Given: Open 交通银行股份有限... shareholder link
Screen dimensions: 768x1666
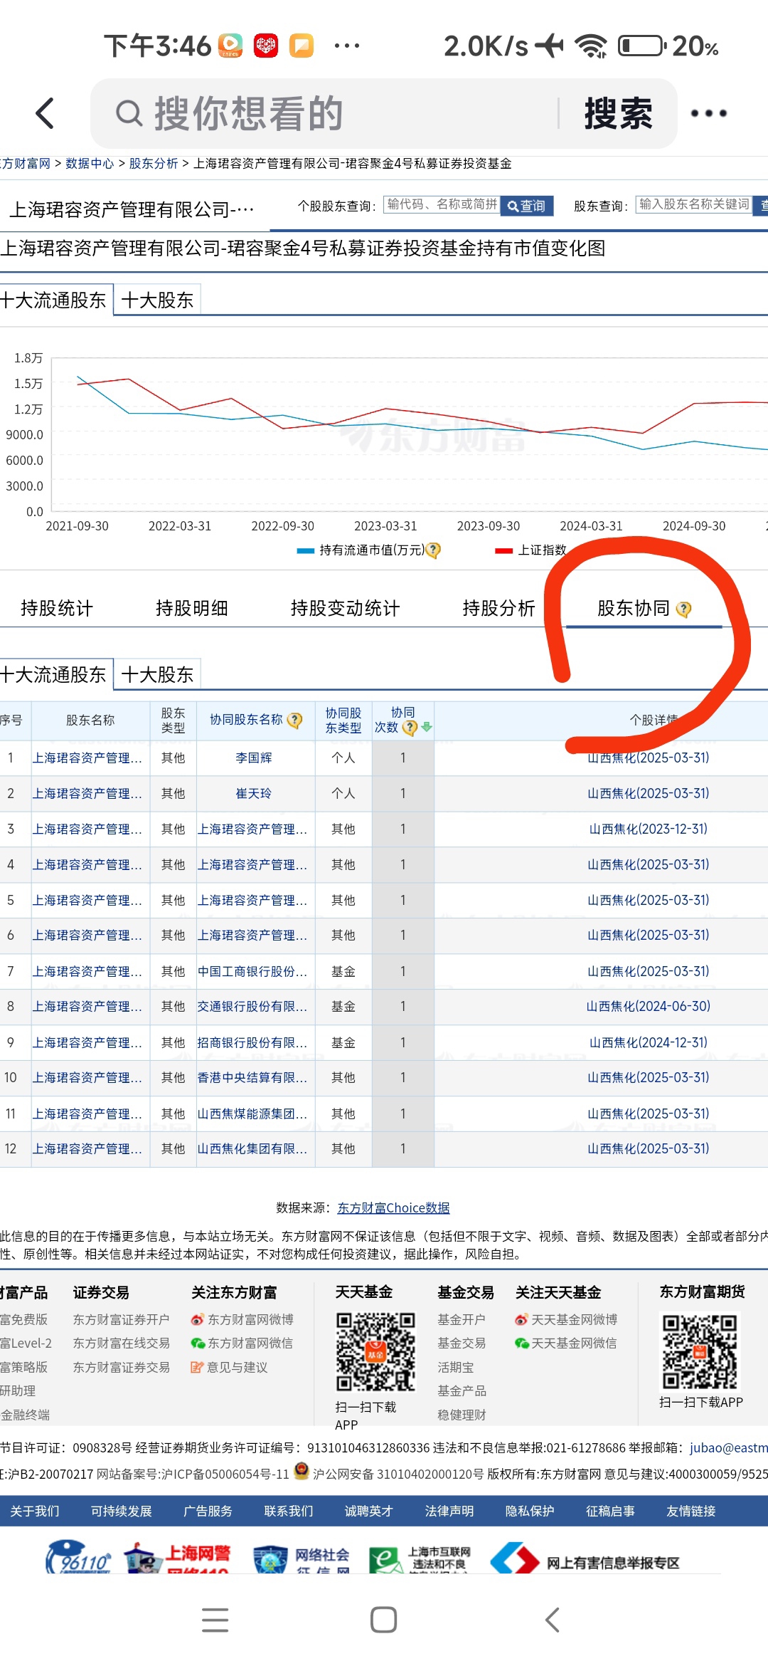Looking at the screenshot, I should pos(252,1006).
